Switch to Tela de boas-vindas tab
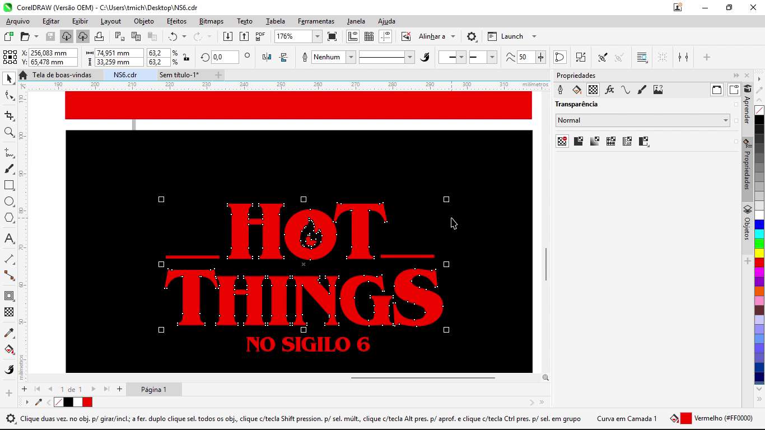Viewport: 765px width, 430px height. (x=62, y=75)
